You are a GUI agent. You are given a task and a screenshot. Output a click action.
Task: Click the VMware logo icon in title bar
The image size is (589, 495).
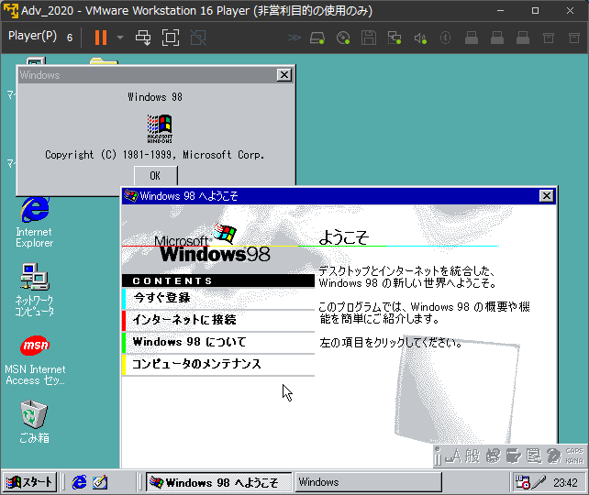coord(10,10)
